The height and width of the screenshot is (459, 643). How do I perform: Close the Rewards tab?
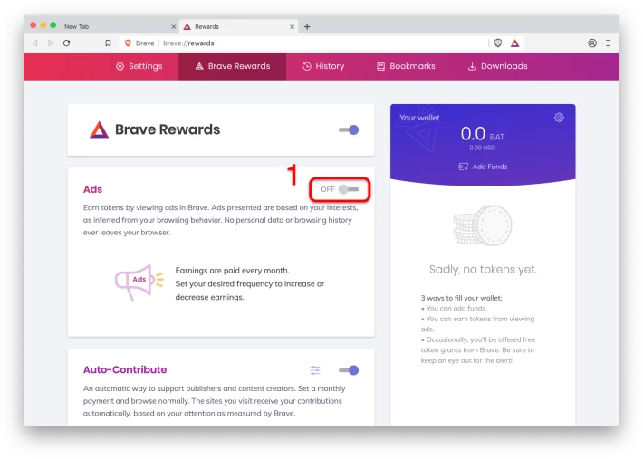pyautogui.click(x=292, y=26)
